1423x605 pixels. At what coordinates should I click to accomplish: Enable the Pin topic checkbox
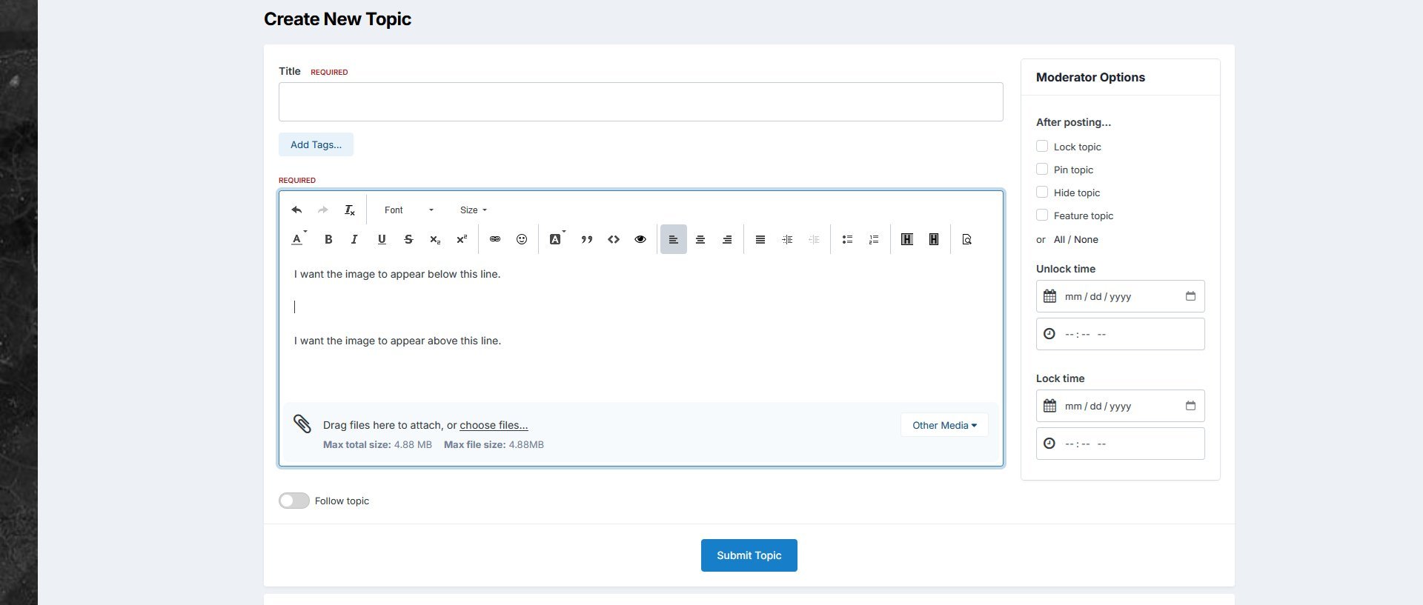(1042, 170)
